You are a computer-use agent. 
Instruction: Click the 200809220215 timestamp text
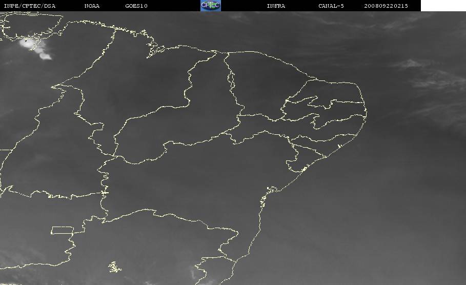click(x=387, y=6)
